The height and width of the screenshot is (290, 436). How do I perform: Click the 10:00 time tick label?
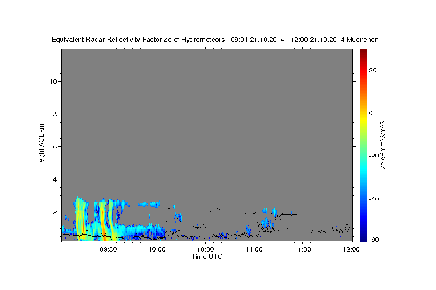coord(157,250)
